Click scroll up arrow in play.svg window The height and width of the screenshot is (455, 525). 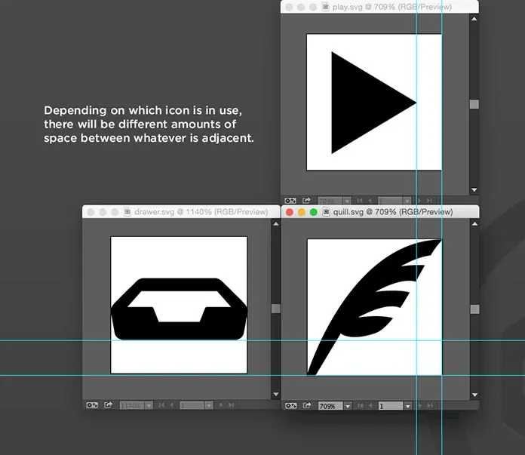[474, 19]
